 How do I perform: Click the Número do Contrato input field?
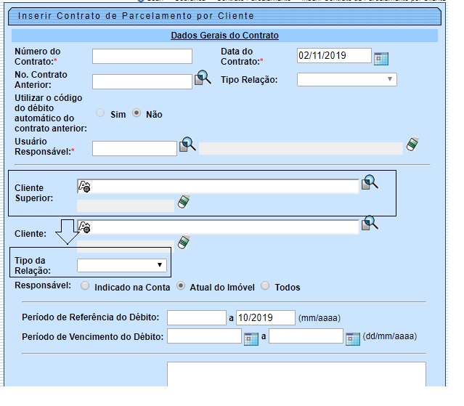(142, 57)
